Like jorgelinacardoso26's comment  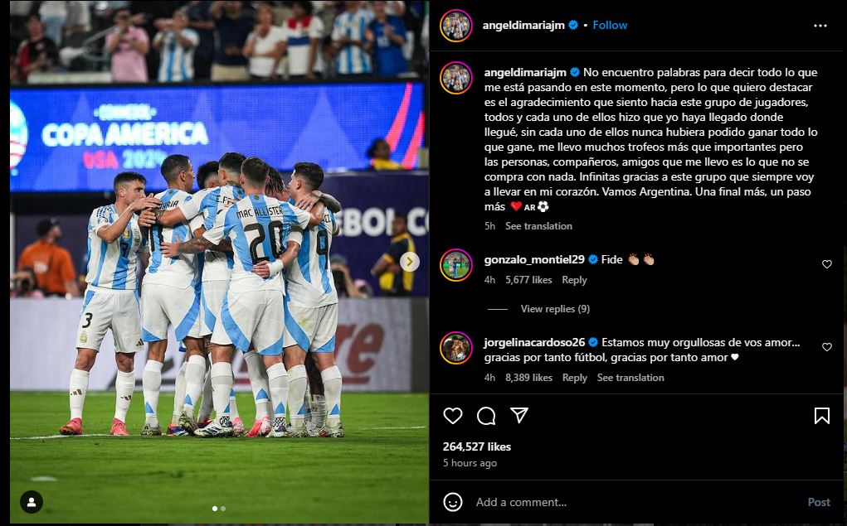pos(826,346)
